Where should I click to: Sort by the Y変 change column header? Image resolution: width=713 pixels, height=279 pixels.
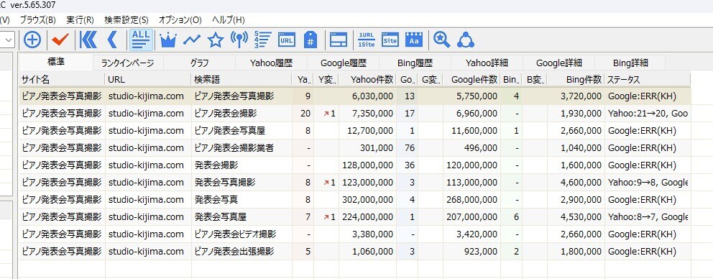[x=326, y=80]
